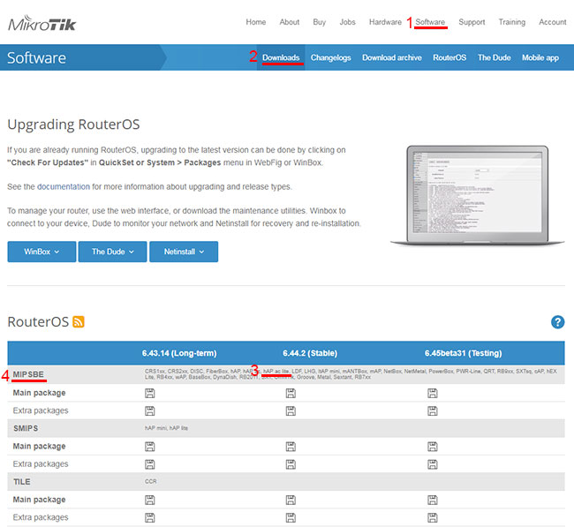Click 'hAP mini, hAP lite' device list text
Image resolution: width=574 pixels, height=527 pixels.
point(166,428)
